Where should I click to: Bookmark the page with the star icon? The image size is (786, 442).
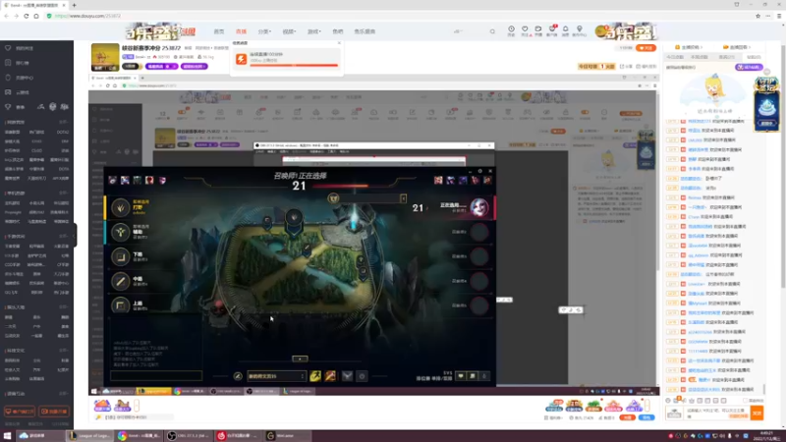coord(758,16)
